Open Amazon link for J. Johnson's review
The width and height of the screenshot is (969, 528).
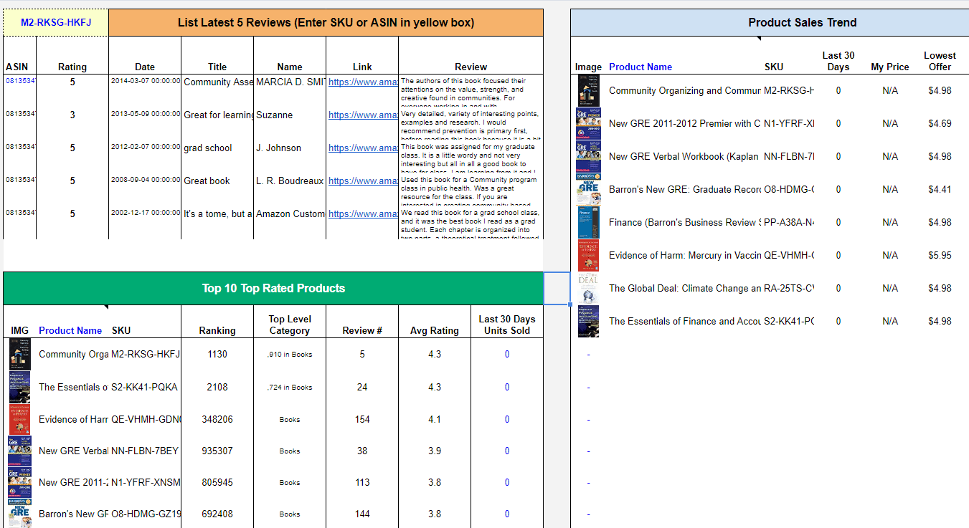(363, 148)
